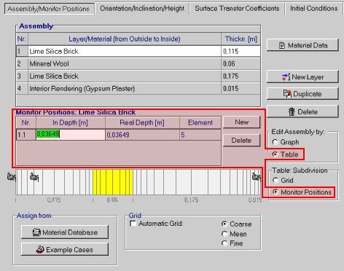
Task: Duplicate the selected layer
Action: click(x=302, y=94)
